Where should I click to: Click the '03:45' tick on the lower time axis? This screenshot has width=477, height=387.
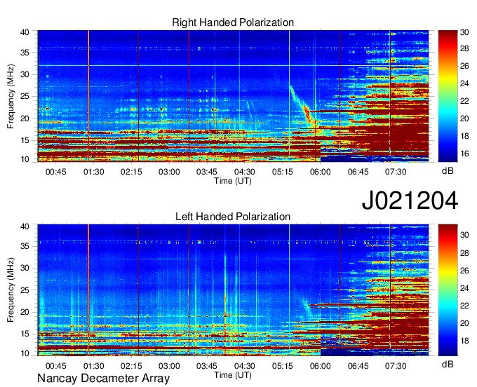click(x=207, y=366)
